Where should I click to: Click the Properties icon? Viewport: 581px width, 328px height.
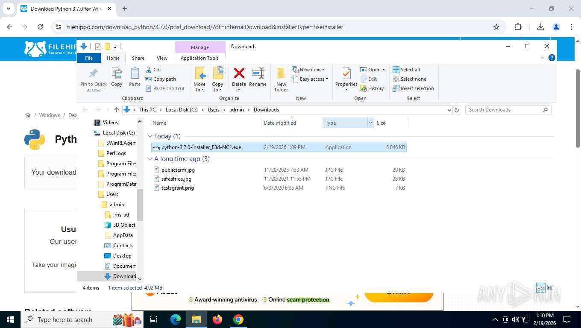(346, 73)
